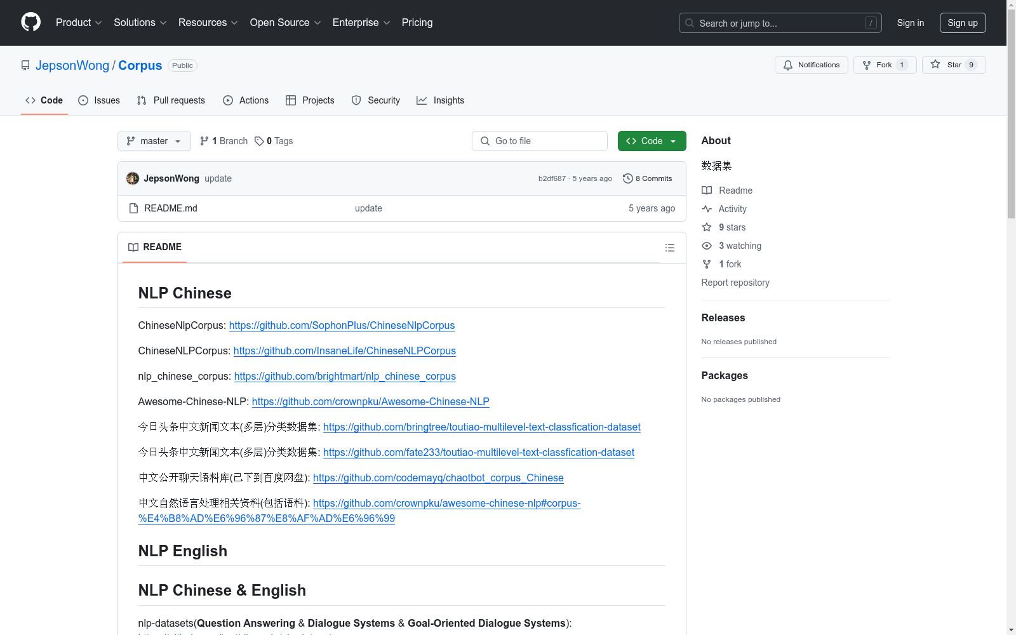Open the Security tab
1016x635 pixels.
click(376, 100)
